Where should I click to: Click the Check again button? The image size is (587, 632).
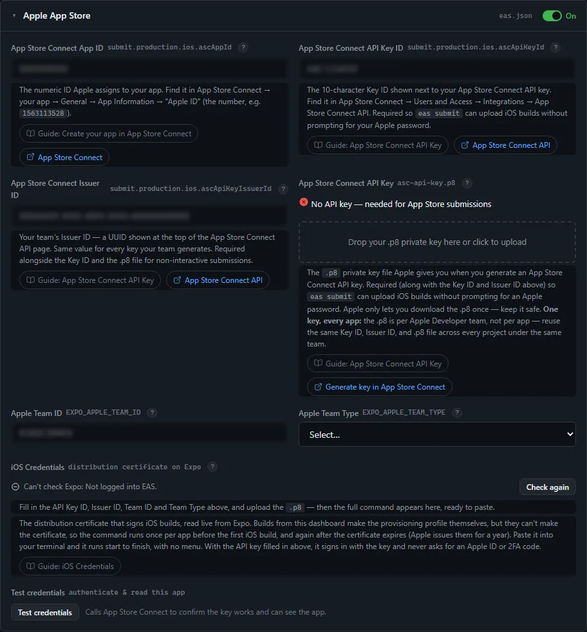tap(548, 487)
